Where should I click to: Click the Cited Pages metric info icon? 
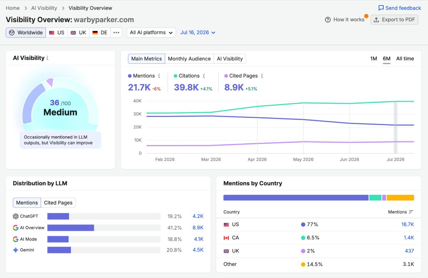(262, 76)
